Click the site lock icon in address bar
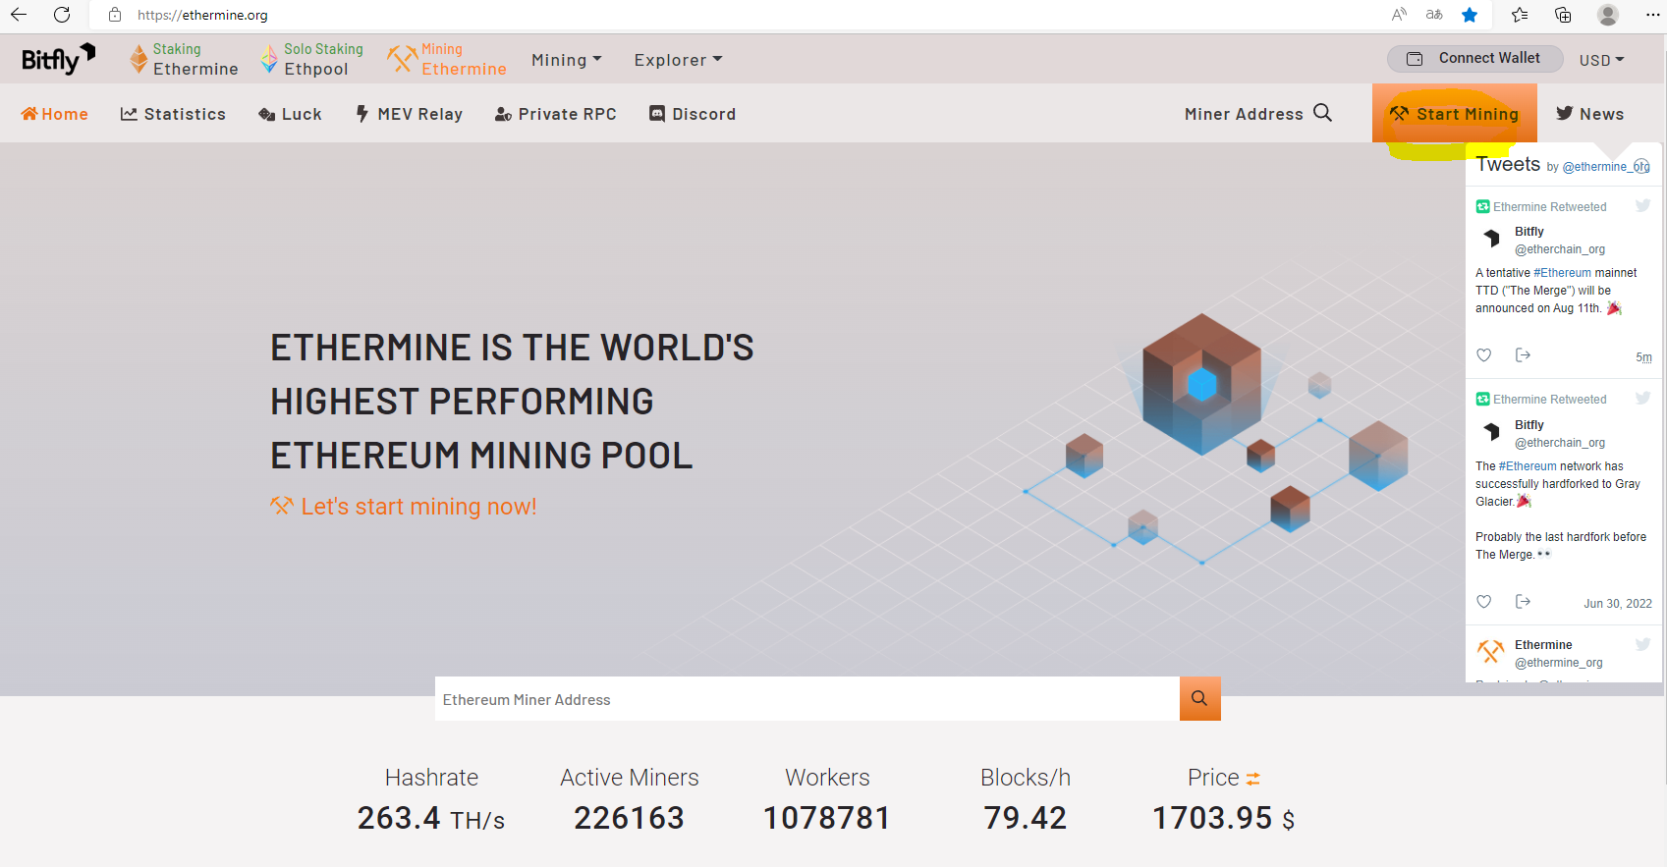 (x=115, y=15)
